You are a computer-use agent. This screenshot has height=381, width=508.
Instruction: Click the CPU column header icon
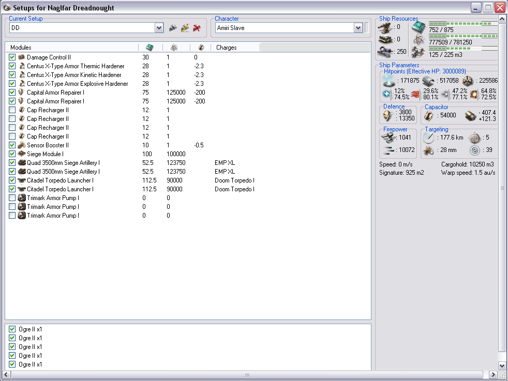pyautogui.click(x=150, y=48)
